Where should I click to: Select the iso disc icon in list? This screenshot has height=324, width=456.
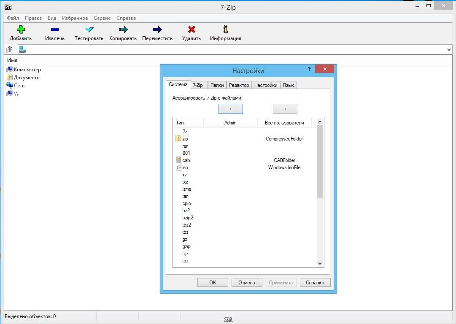click(178, 167)
